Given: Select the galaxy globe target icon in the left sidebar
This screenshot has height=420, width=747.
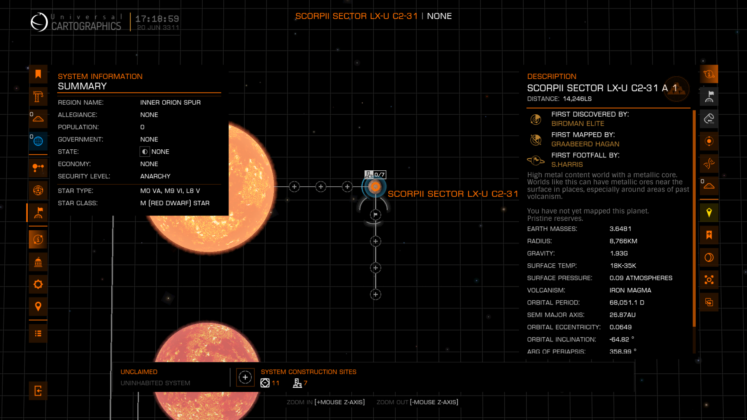Looking at the screenshot, I should [38, 190].
